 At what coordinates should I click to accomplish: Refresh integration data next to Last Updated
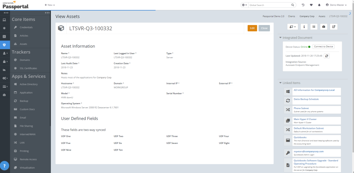pos(326,56)
